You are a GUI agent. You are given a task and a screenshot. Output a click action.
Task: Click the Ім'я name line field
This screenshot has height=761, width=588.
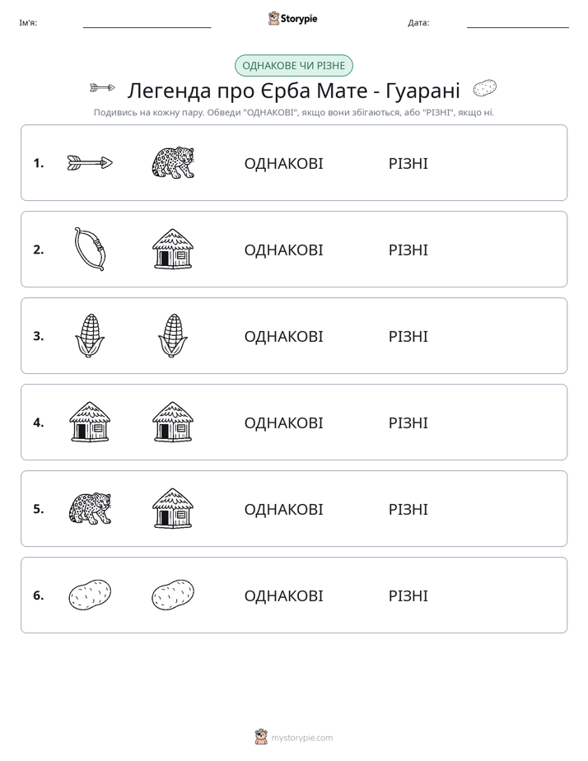click(x=147, y=23)
